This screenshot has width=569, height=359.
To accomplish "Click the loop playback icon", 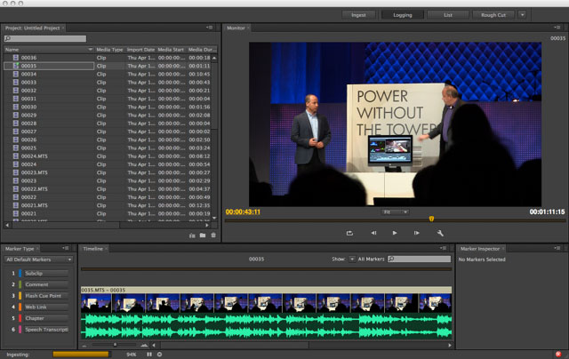I will click(x=349, y=233).
